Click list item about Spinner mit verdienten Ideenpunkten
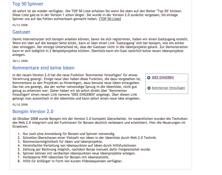The image size is (222, 175). (79, 153)
